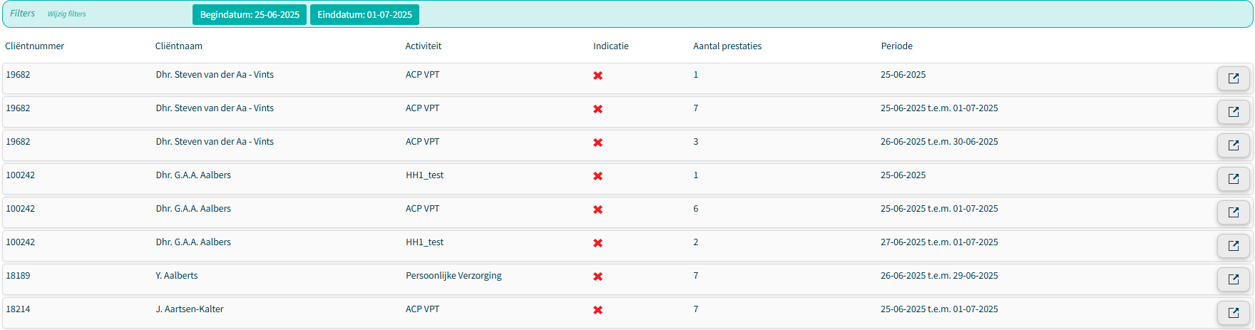Click the Aantal prestaties column header
This screenshot has height=330, width=1255.
point(727,46)
